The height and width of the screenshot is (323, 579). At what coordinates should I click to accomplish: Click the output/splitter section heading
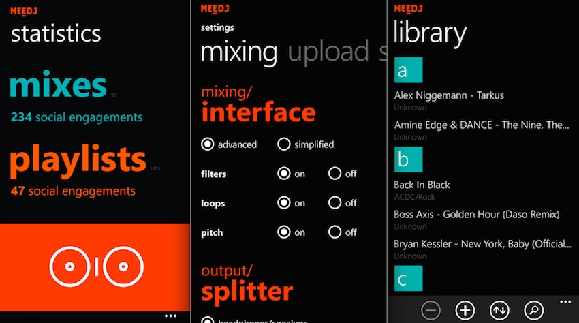pos(247,284)
